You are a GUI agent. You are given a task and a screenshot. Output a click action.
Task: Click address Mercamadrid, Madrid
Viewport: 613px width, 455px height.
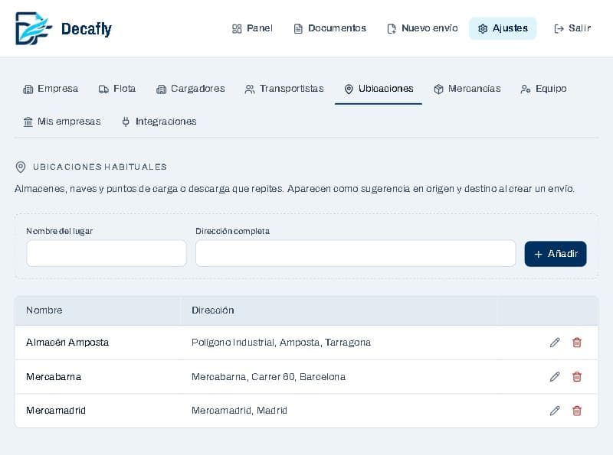pos(239,411)
